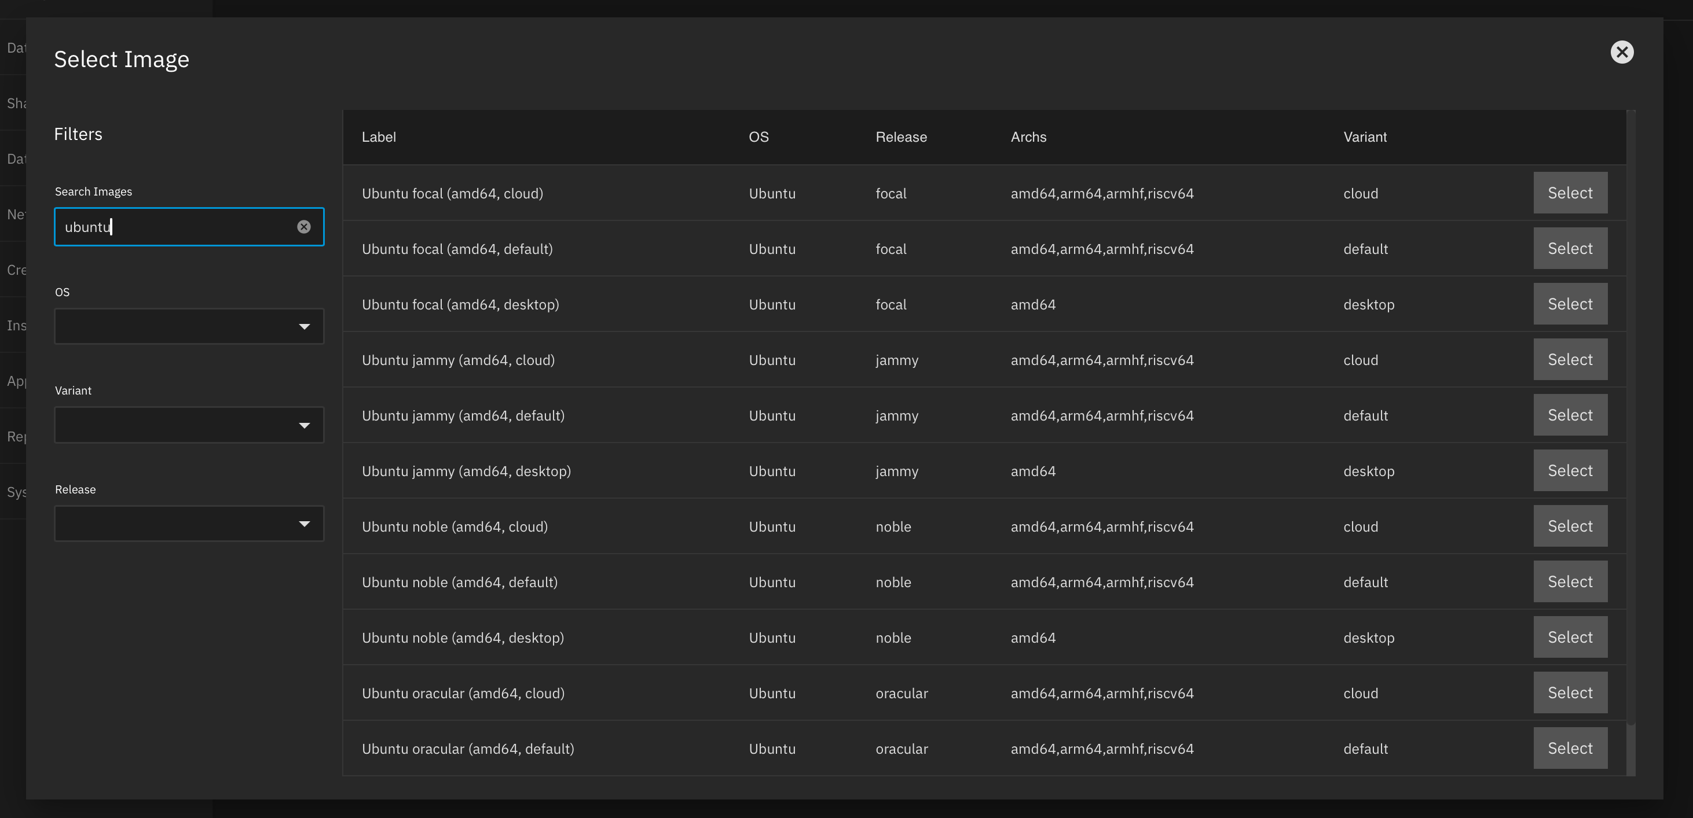1693x818 pixels.
Task: Open the Variant filter dropdown
Action: coord(189,425)
